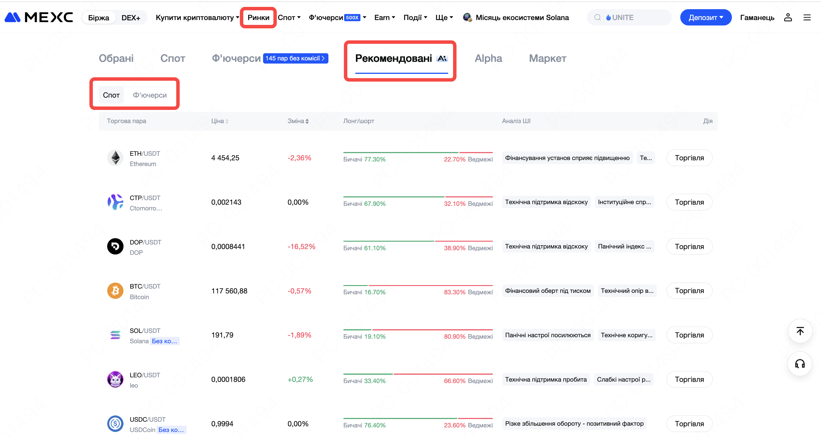The width and height of the screenshot is (821, 438).
Task: Open the Депозит dropdown button
Action: coord(706,17)
